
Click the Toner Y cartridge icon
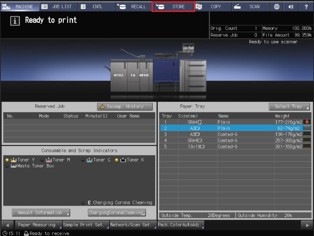click(x=14, y=160)
